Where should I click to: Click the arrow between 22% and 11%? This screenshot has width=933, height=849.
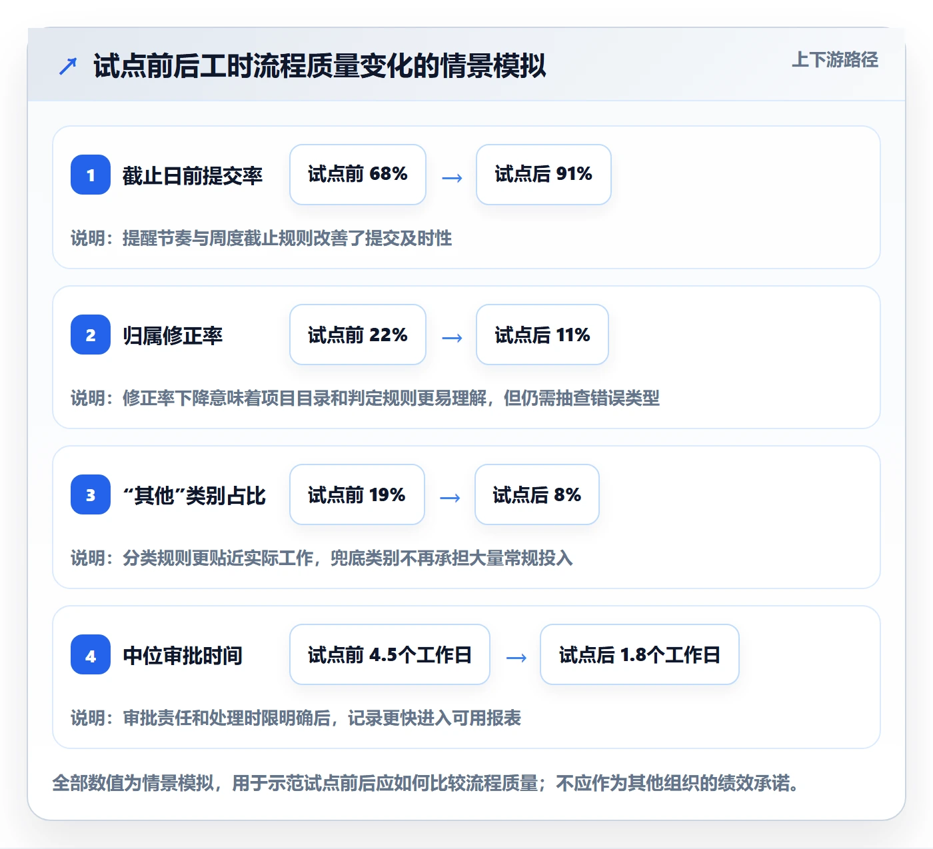[x=452, y=338]
